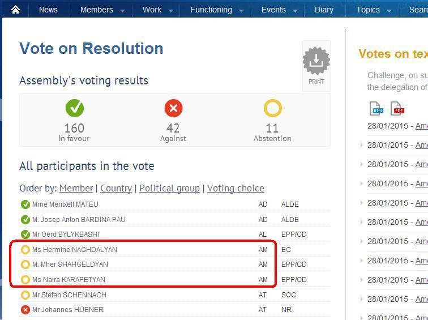Click the yellow Abstention circle icon

point(272,108)
